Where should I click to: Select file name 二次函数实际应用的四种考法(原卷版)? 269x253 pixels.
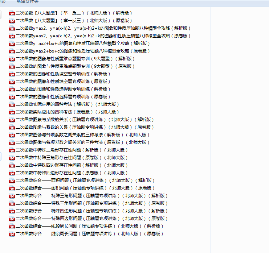[x=68, y=112]
